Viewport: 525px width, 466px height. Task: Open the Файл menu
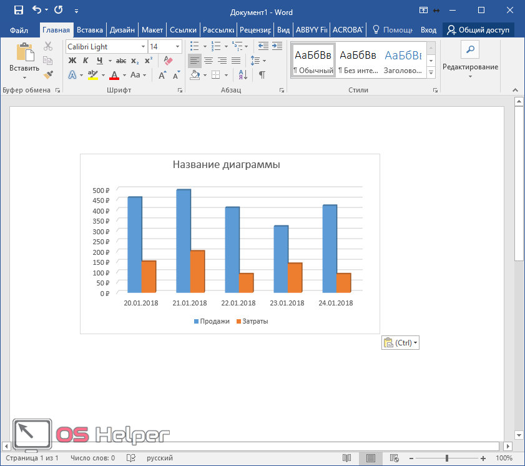(x=19, y=30)
